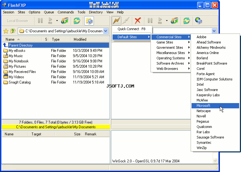Open the remote path dropdown arrow
Screen dimensions: 241x172
click(x=214, y=31)
